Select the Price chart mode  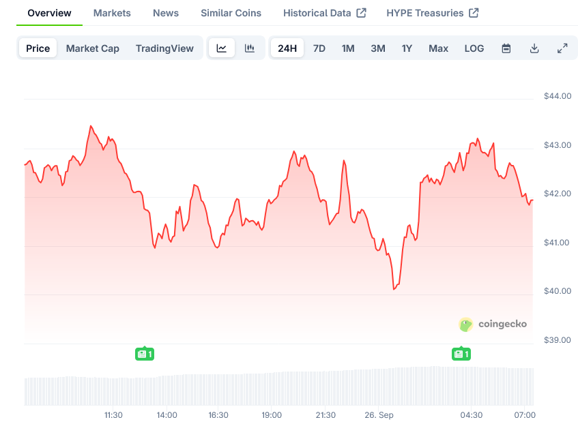(38, 48)
